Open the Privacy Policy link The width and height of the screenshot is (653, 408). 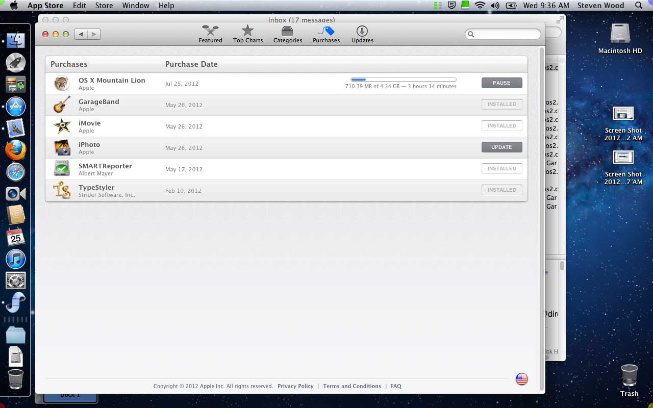(x=295, y=386)
